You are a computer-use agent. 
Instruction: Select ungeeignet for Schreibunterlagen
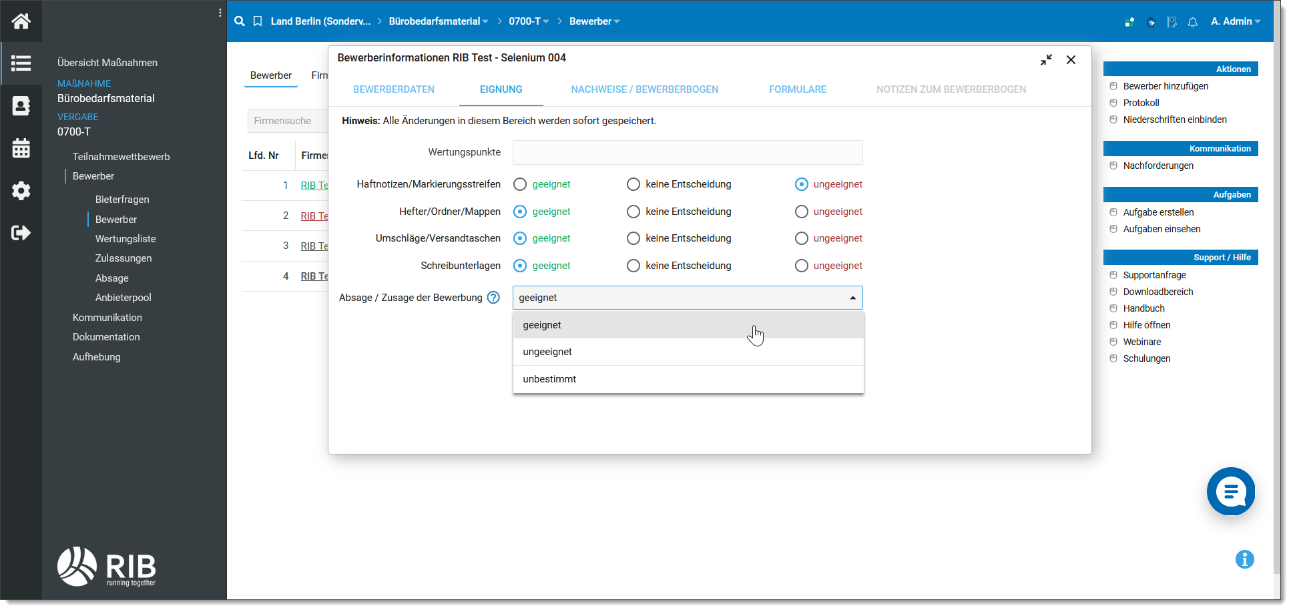pos(802,266)
